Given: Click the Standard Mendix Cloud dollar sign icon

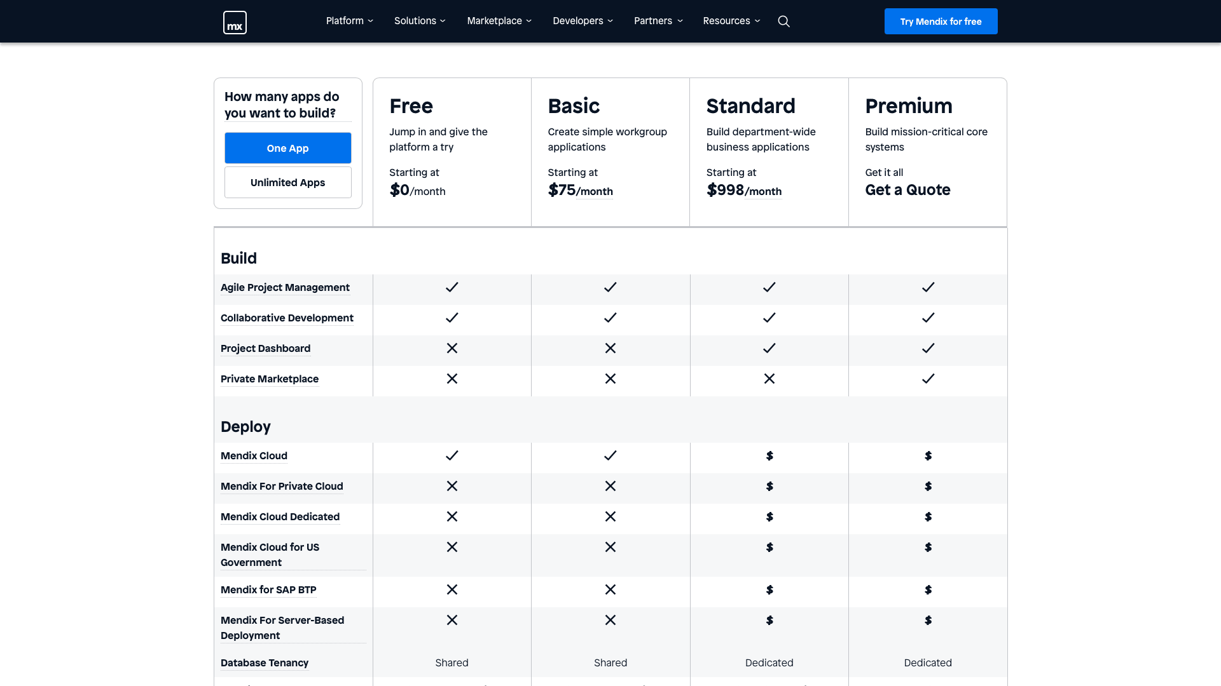Looking at the screenshot, I should coord(770,455).
